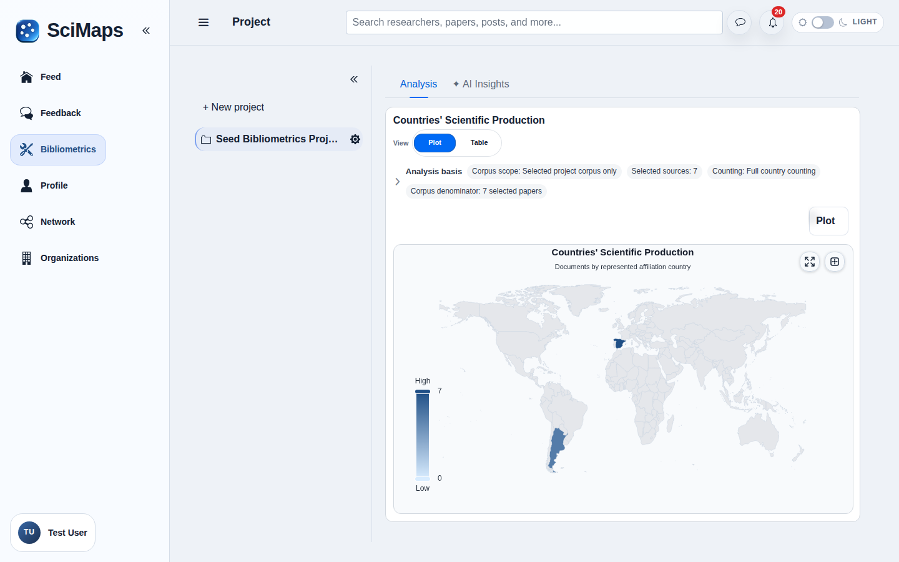Open the Analysis tab

418,84
